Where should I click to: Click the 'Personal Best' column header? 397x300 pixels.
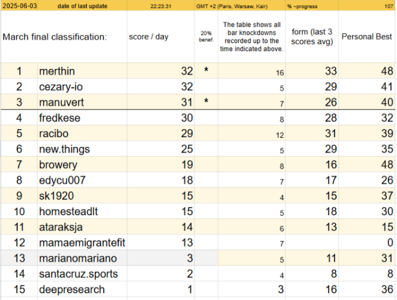tap(367, 37)
